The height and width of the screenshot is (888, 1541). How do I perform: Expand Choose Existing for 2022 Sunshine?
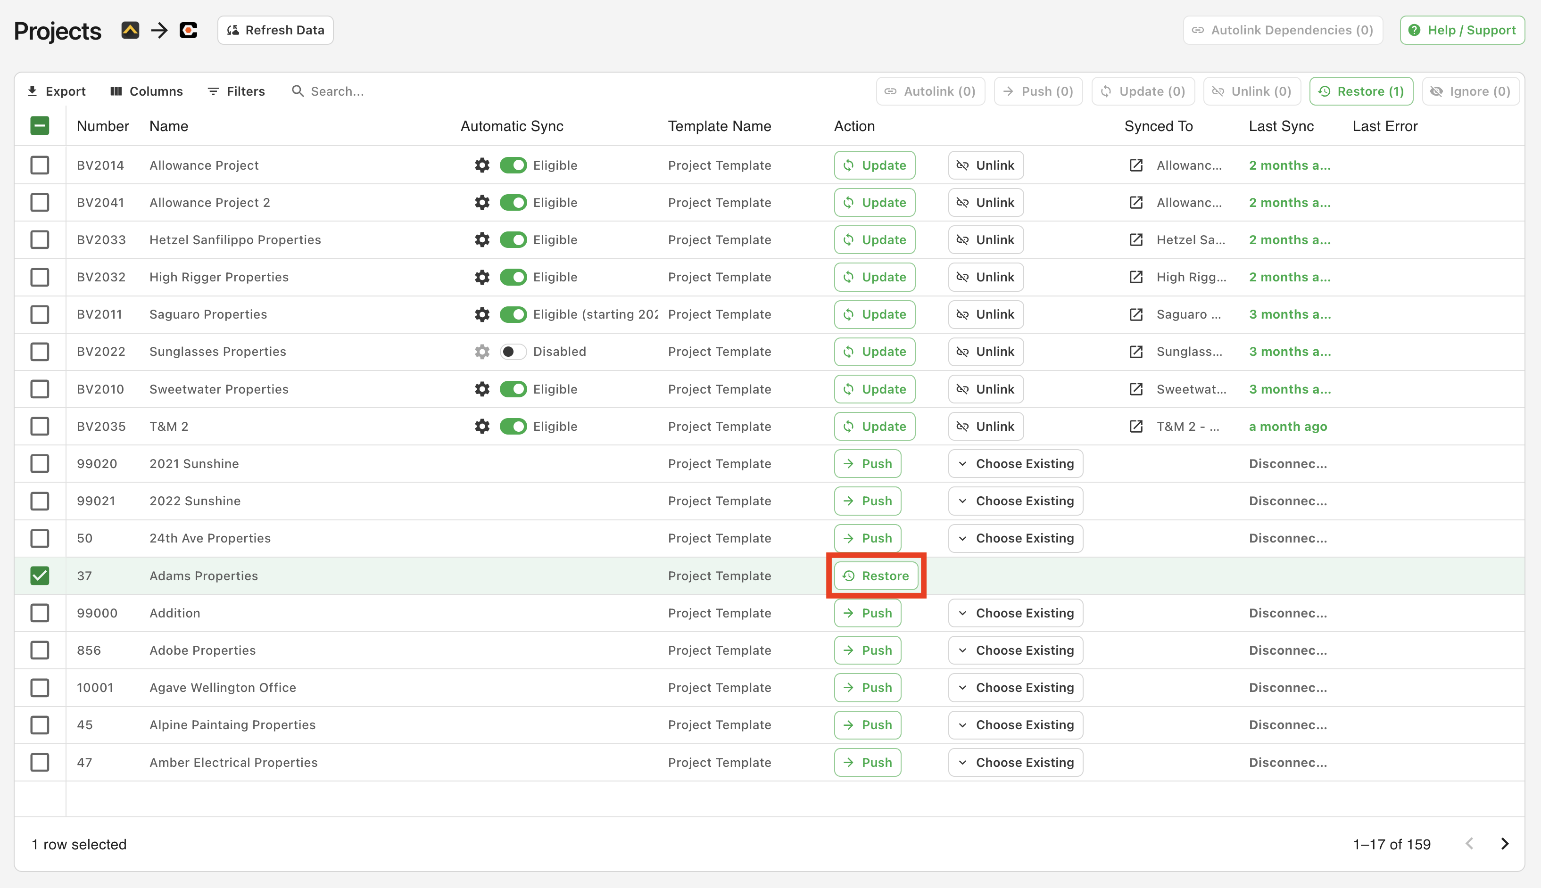pyautogui.click(x=1016, y=501)
